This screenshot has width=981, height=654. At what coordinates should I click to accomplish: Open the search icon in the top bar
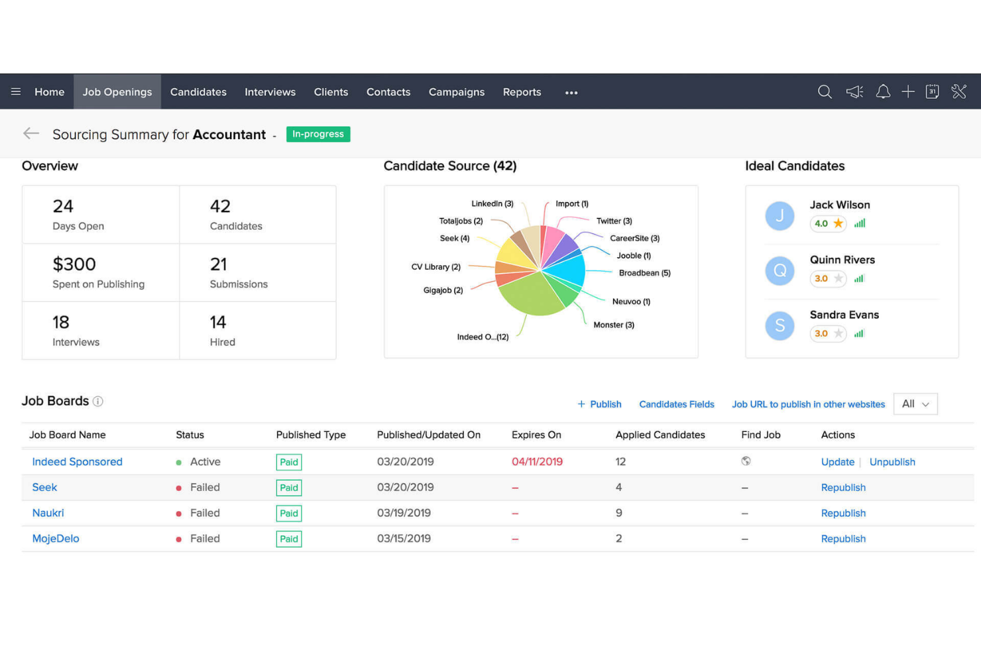(x=825, y=91)
